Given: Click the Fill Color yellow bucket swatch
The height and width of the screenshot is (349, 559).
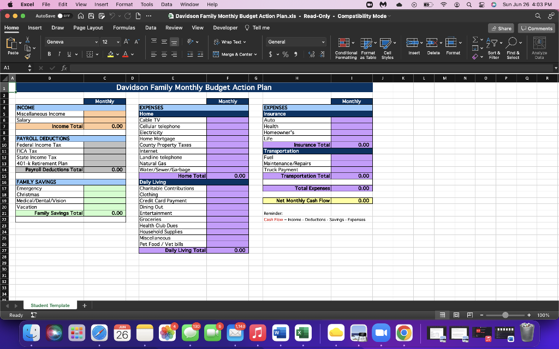Looking at the screenshot, I should click(x=110, y=54).
